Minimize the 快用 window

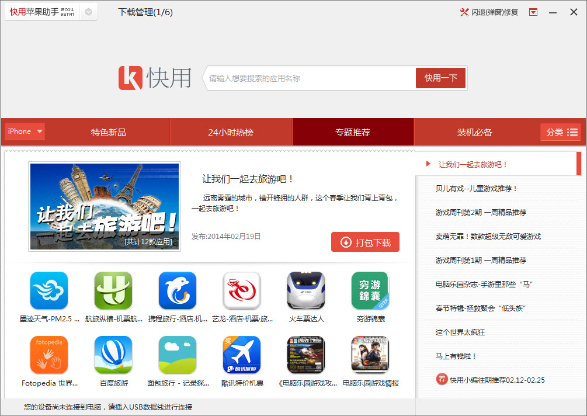click(x=553, y=13)
